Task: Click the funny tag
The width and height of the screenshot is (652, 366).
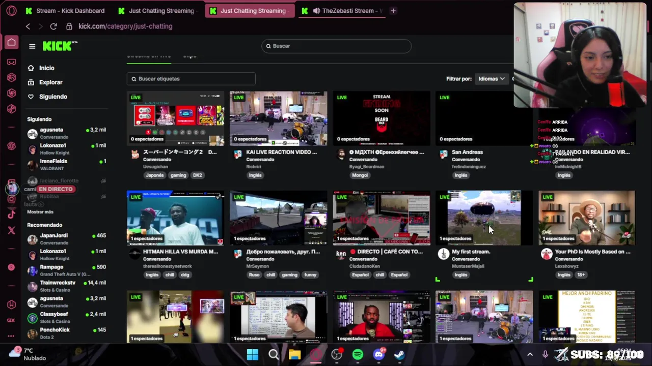Action: (x=310, y=275)
